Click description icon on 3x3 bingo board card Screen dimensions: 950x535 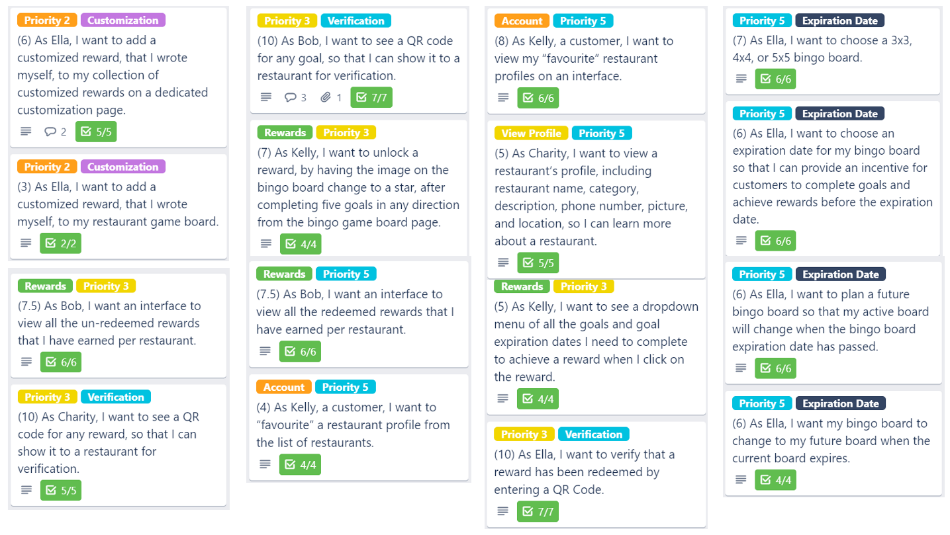pyautogui.click(x=741, y=79)
